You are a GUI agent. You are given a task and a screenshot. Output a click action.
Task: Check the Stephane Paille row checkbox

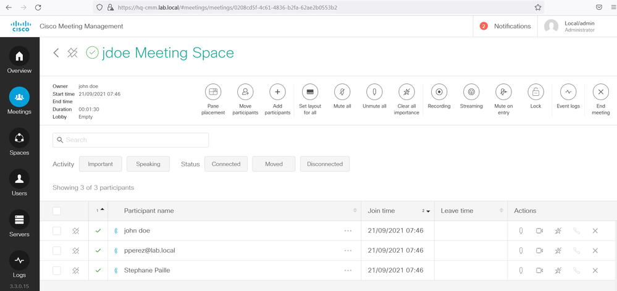click(57, 270)
